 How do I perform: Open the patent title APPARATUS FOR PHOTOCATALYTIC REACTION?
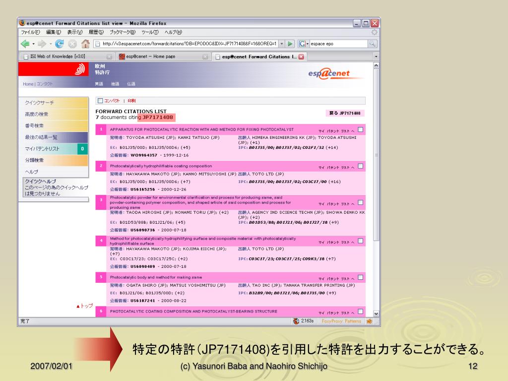[201, 129]
